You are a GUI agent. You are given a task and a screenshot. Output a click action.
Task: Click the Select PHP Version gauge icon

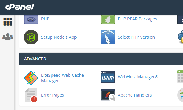point(108,37)
